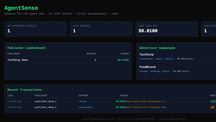Image resolution: width=216 pixels, height=122 pixels.
Task: Click the EARNED column header
Action: click(124, 54)
